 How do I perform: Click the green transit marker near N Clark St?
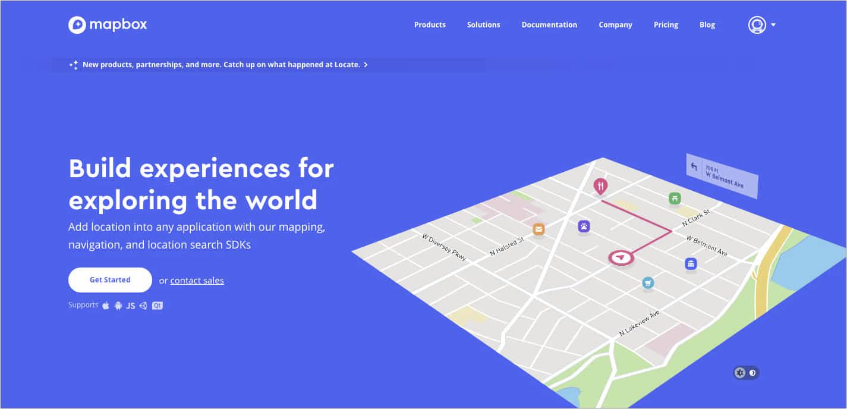point(675,198)
